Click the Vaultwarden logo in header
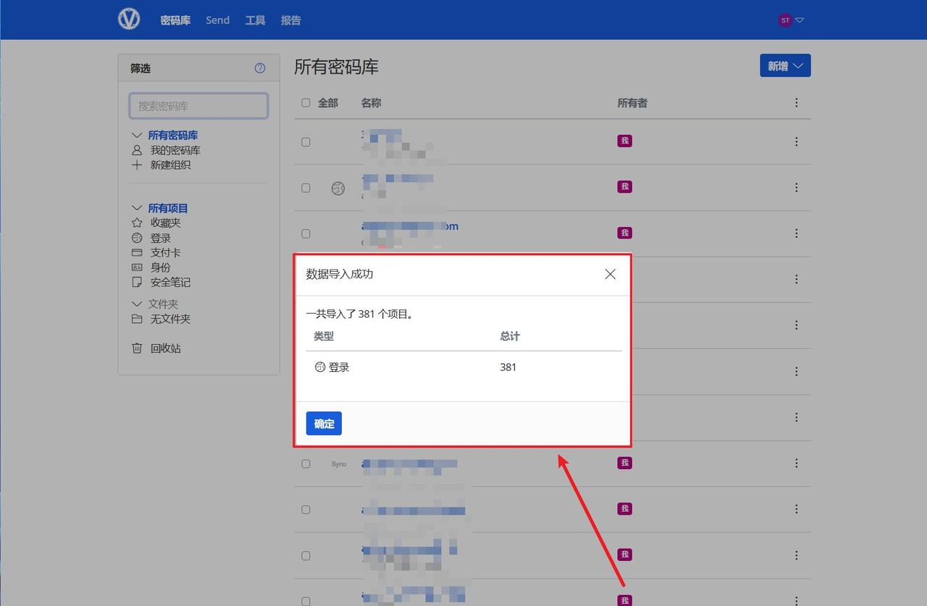 (x=129, y=20)
